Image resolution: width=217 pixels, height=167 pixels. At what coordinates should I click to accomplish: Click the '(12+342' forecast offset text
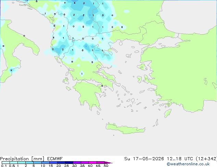[x=206, y=159]
